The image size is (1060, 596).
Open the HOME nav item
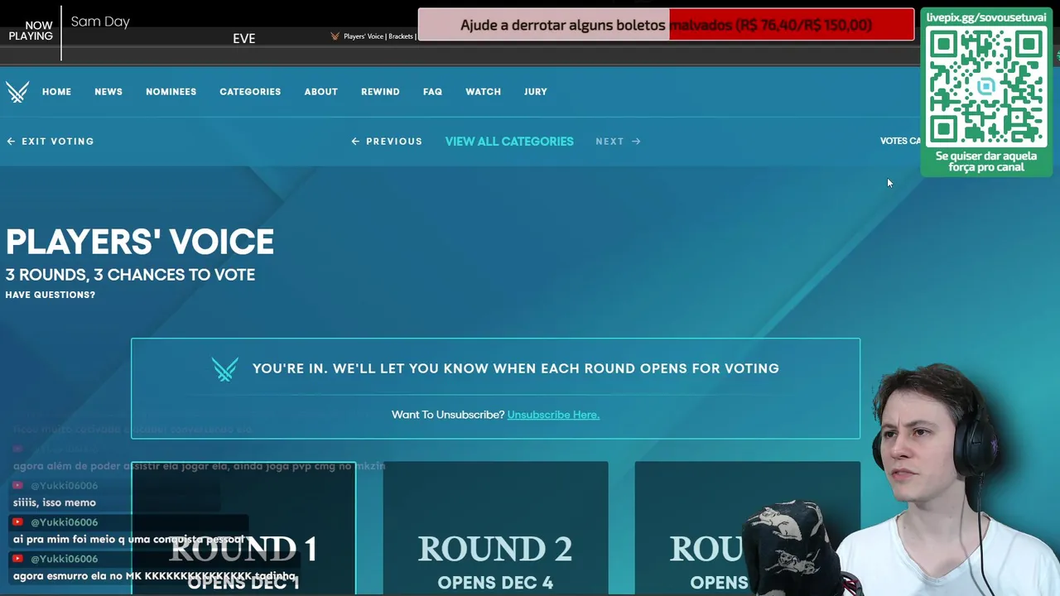tap(56, 92)
